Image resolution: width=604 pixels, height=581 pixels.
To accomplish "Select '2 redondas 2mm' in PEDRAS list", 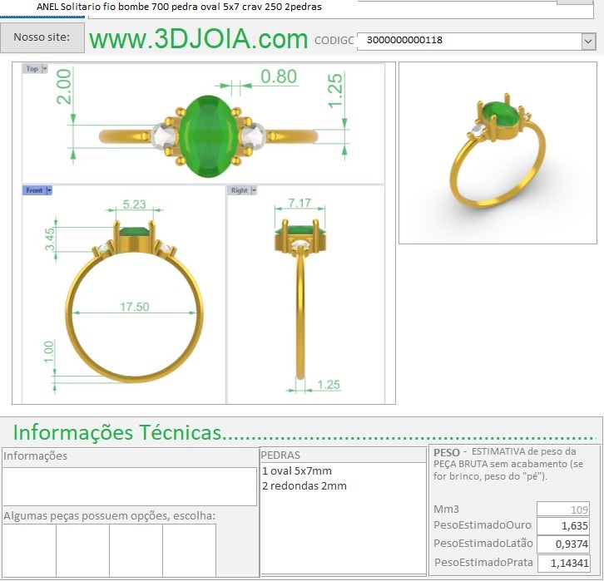I will pos(304,485).
